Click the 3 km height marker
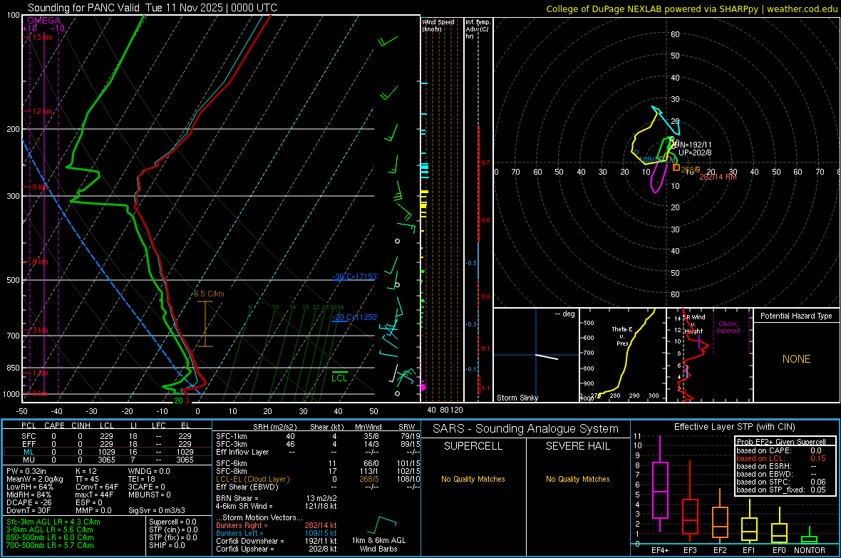The image size is (841, 558). pyautogui.click(x=40, y=330)
